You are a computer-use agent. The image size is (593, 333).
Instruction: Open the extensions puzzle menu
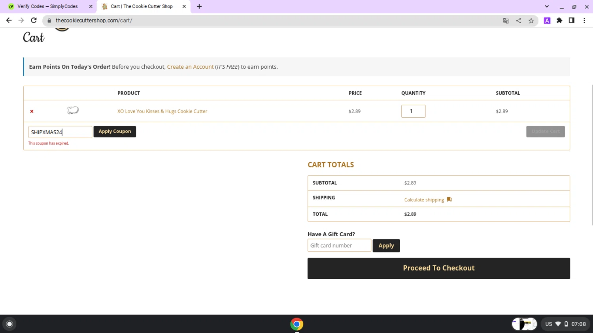559,21
